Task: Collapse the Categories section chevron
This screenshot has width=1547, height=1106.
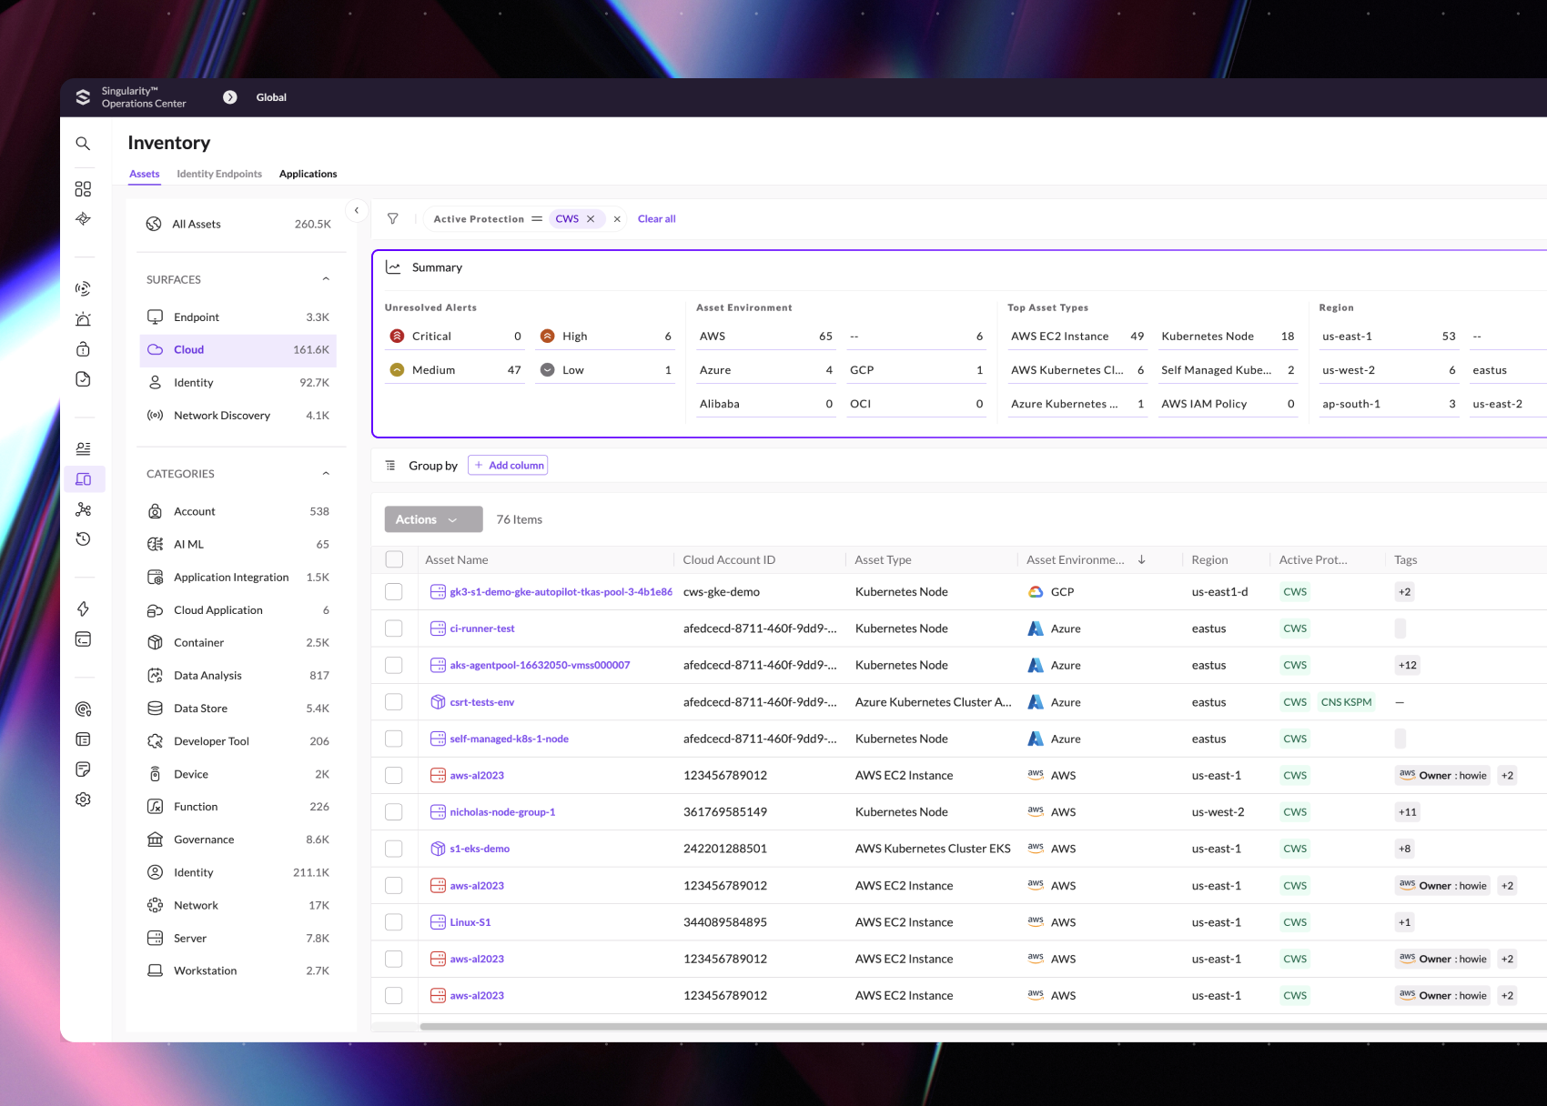Action: [x=326, y=474]
